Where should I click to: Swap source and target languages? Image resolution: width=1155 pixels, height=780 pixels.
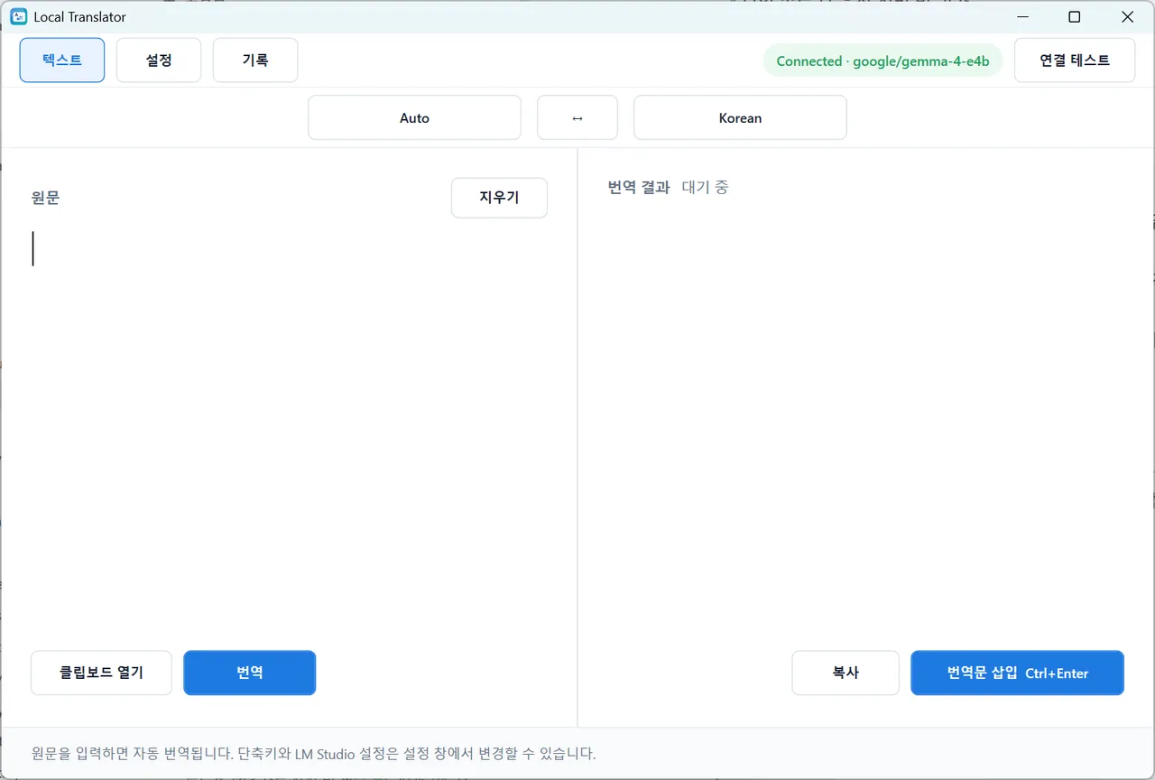(577, 118)
